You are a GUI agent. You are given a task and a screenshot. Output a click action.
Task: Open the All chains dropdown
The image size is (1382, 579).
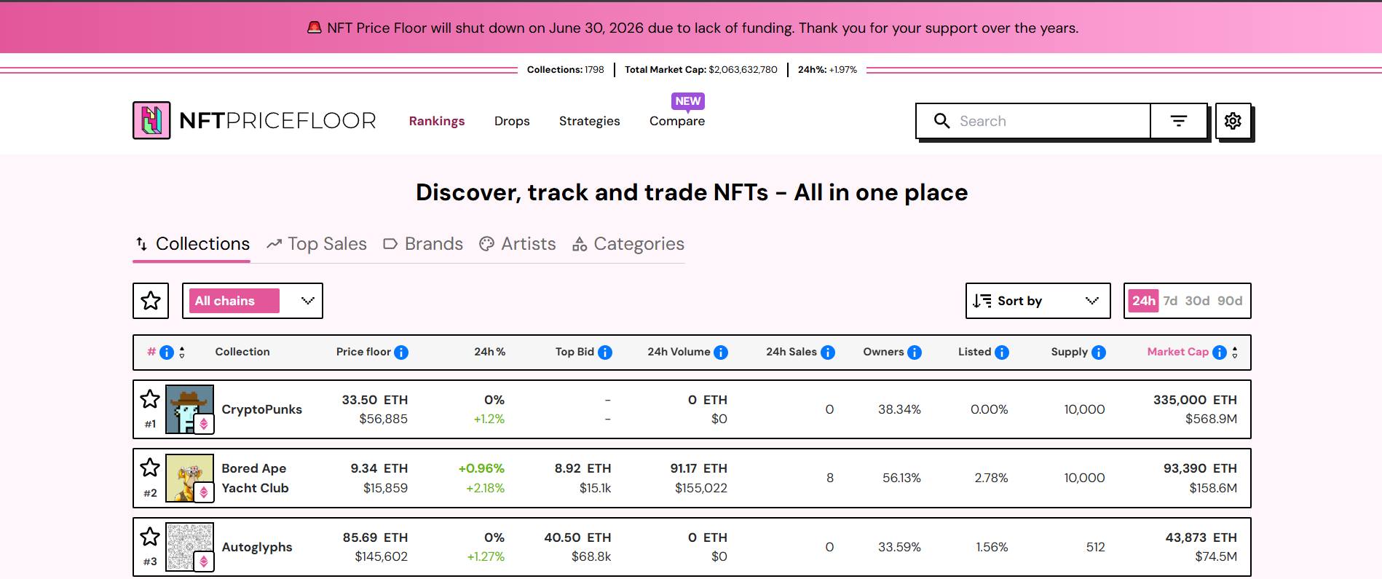(x=253, y=301)
